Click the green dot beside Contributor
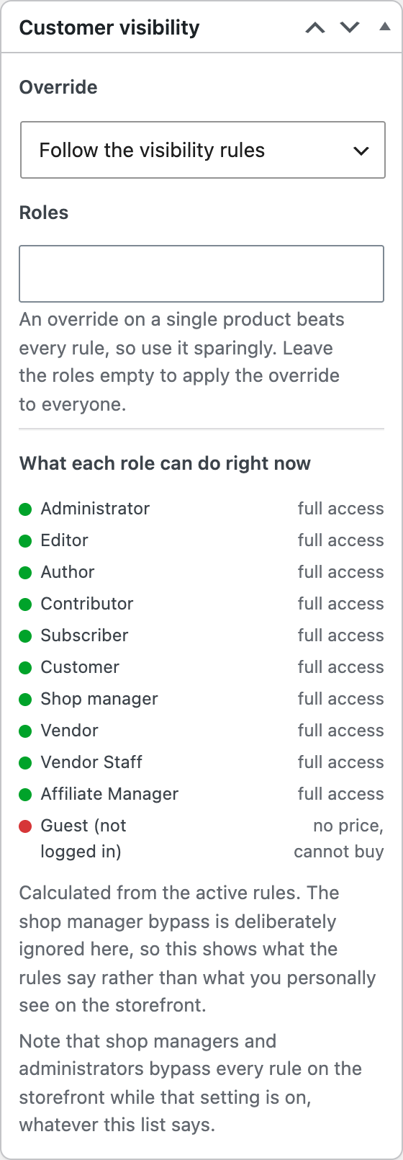Screen dimensions: 403x1160 tap(25, 604)
